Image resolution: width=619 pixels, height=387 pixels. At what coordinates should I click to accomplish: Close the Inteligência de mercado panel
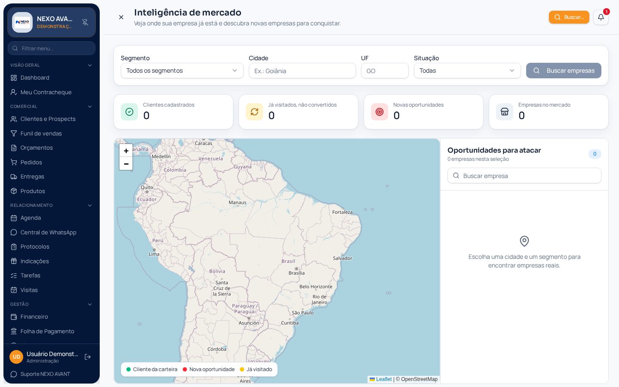[121, 17]
